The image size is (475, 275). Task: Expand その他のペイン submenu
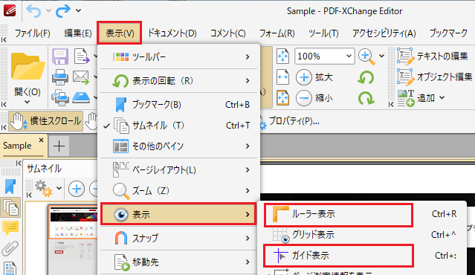(178, 146)
